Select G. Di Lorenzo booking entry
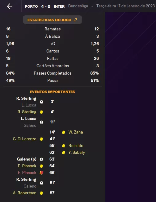156x202 pixels. [25, 139]
